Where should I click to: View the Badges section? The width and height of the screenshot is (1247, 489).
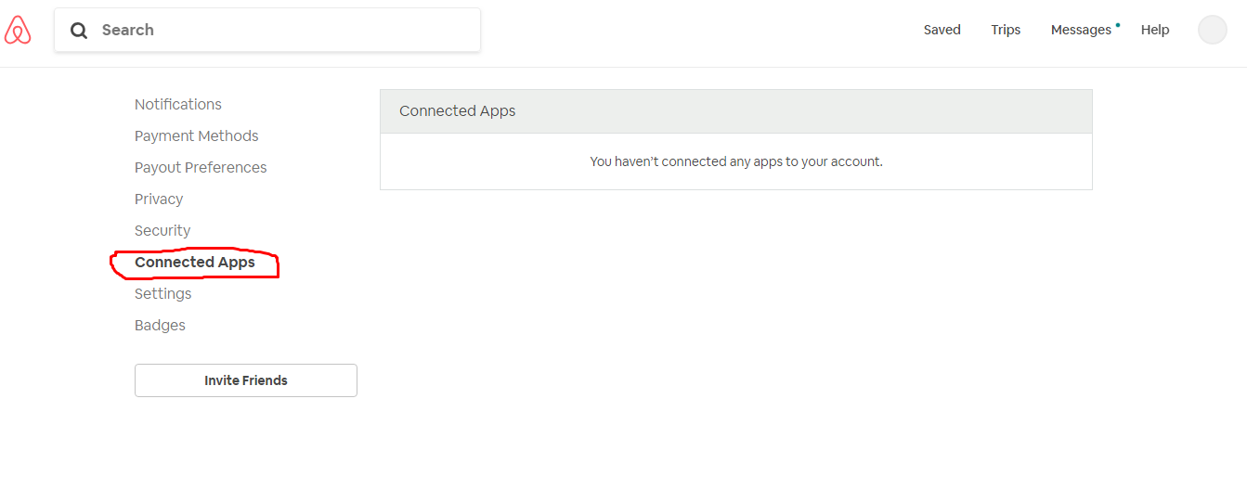[160, 325]
